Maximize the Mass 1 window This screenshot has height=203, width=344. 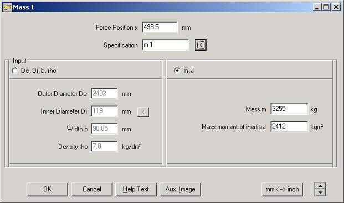tap(326, 7)
